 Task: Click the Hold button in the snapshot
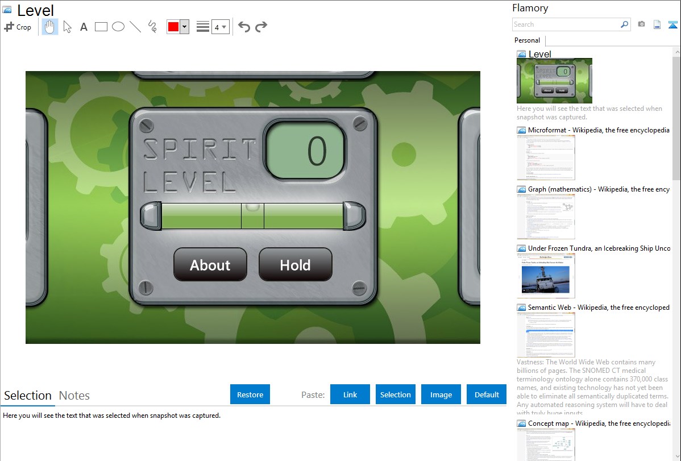(296, 265)
